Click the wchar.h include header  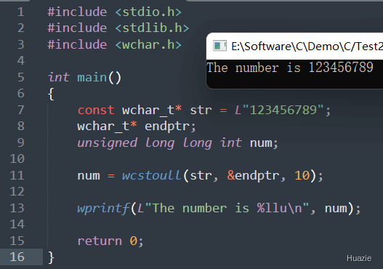(148, 44)
